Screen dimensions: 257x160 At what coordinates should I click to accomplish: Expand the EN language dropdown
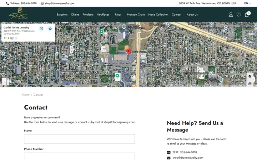coord(247,3)
